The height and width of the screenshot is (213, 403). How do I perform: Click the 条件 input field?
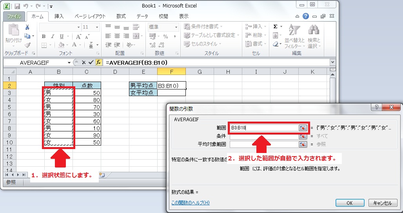pos(264,136)
